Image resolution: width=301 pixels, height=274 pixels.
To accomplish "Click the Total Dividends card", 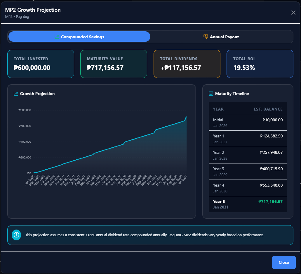I will [187, 64].
